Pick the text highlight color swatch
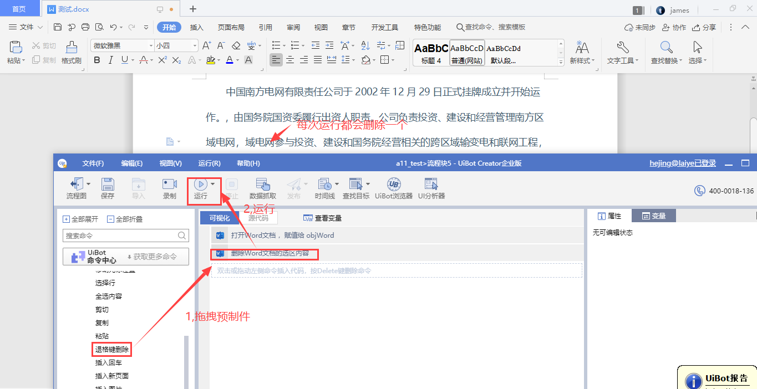The width and height of the screenshot is (757, 389). pyautogui.click(x=210, y=60)
